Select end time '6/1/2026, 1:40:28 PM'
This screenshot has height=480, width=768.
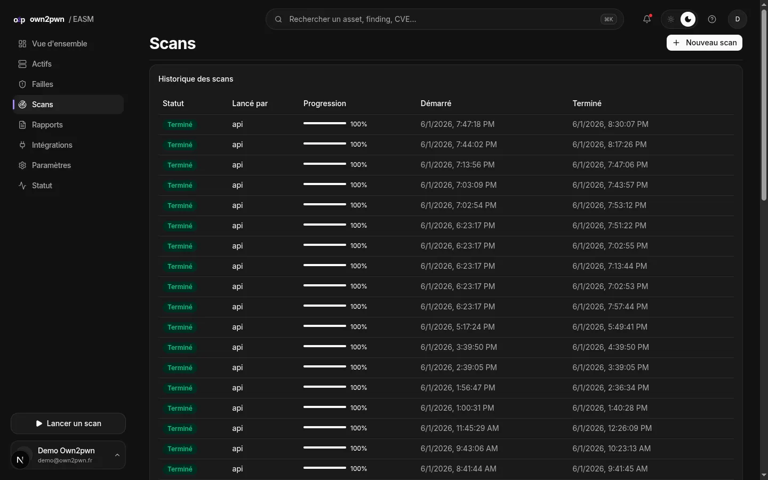(x=610, y=408)
